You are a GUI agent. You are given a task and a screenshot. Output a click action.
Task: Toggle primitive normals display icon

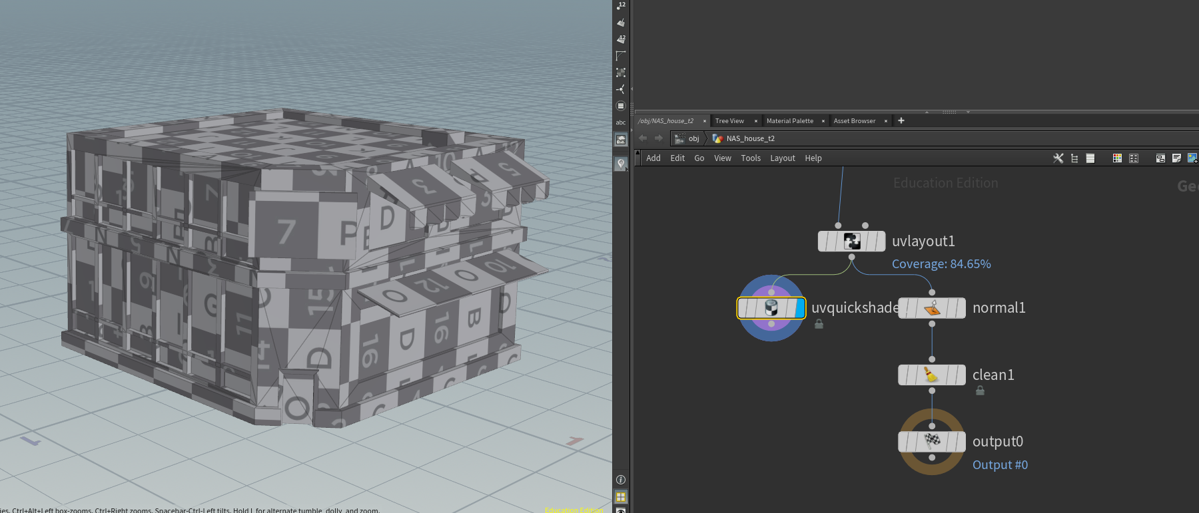[621, 23]
